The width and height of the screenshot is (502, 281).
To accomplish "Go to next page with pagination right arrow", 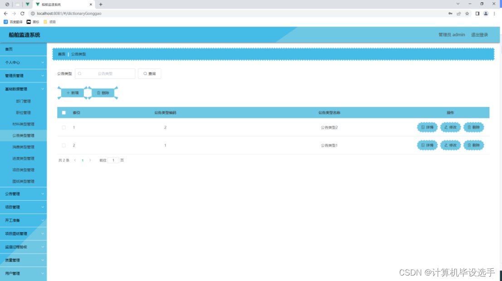I will point(90,160).
